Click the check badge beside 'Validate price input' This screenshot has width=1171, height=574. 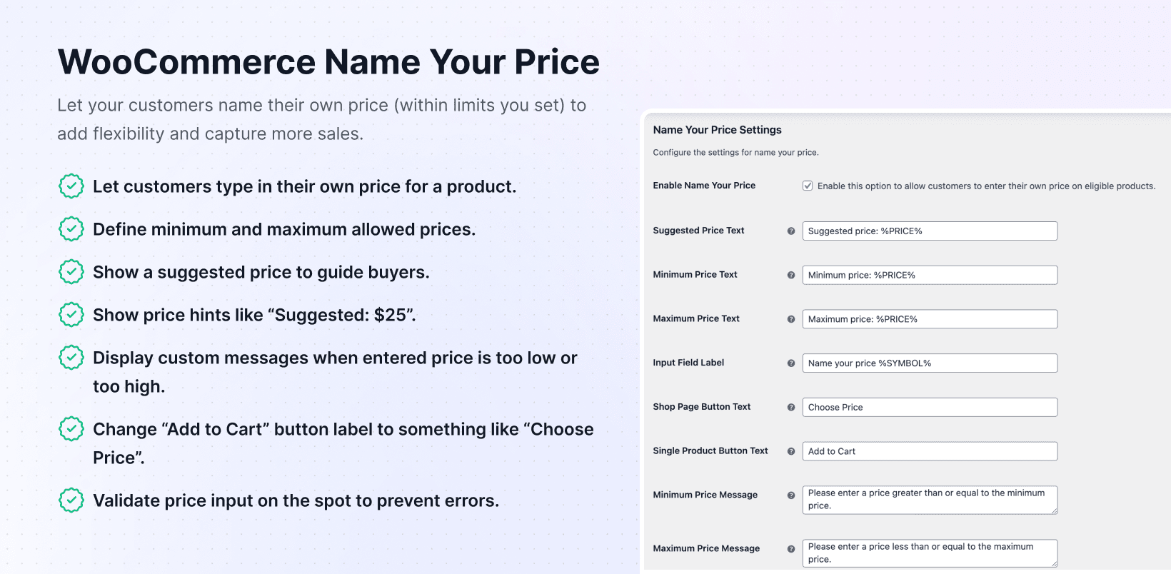(x=71, y=500)
